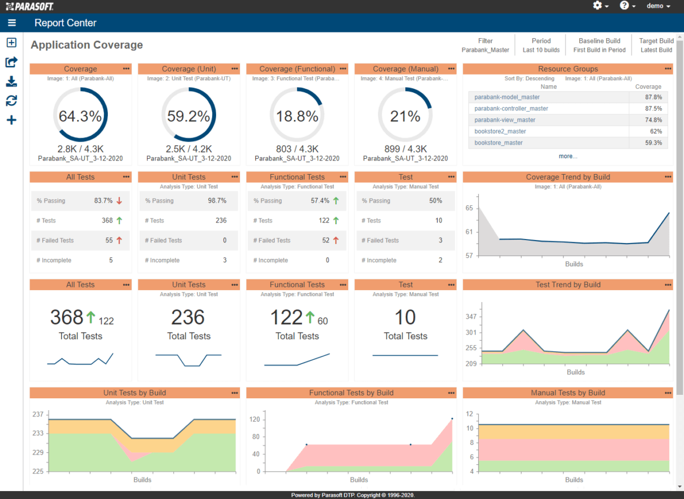Screen dimensions: 684x499
Task: Select the download report icon
Action: pyautogui.click(x=11, y=81)
